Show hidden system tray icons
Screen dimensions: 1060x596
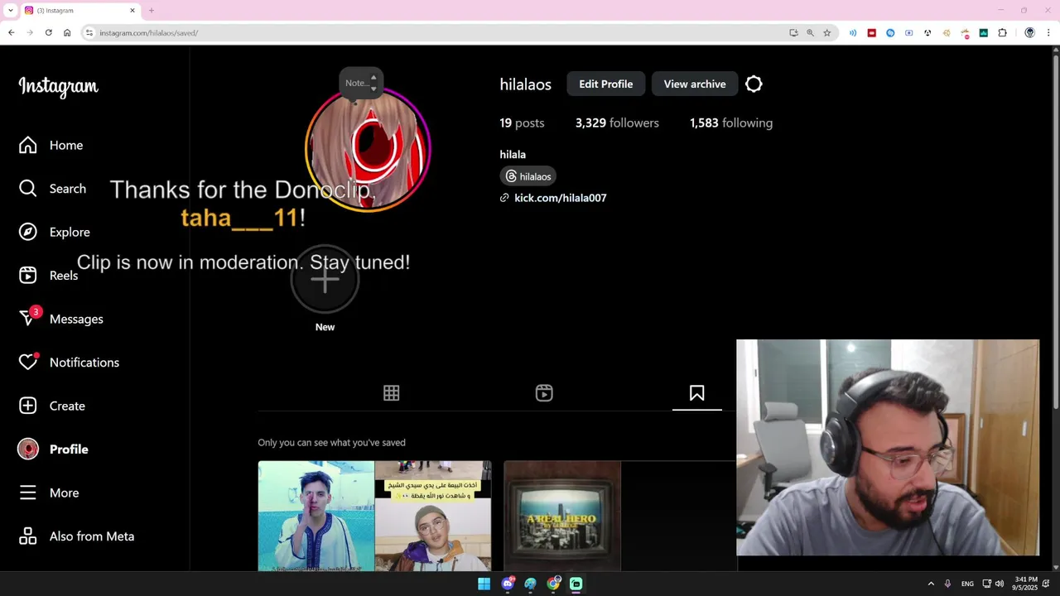tap(931, 584)
